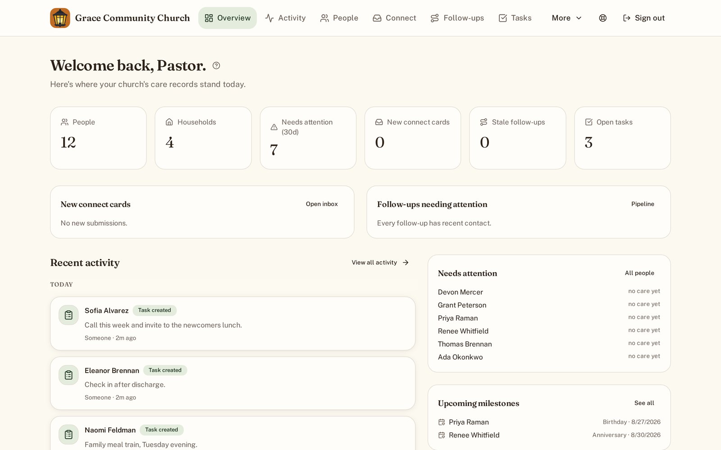Click 'Family meal train, Tuesday evening.' text
Image resolution: width=721 pixels, height=450 pixels.
141,445
